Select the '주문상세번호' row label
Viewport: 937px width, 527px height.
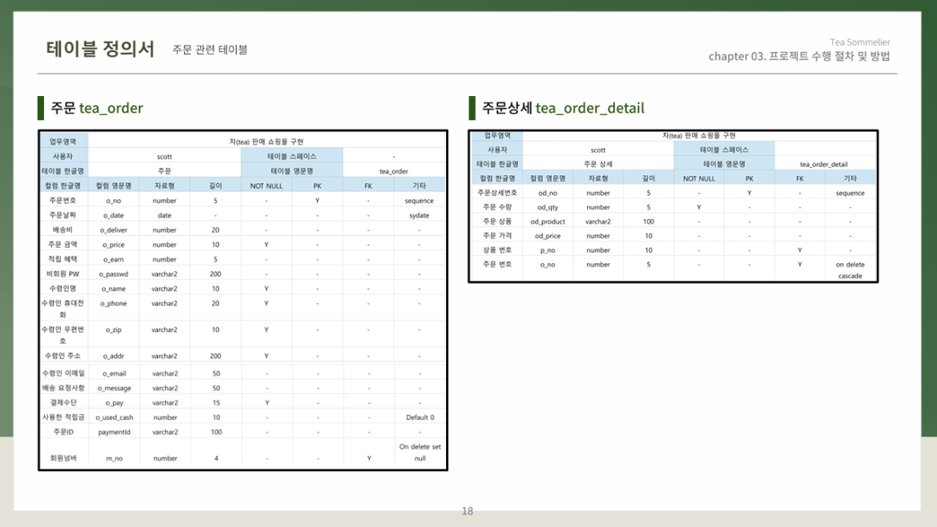(497, 193)
